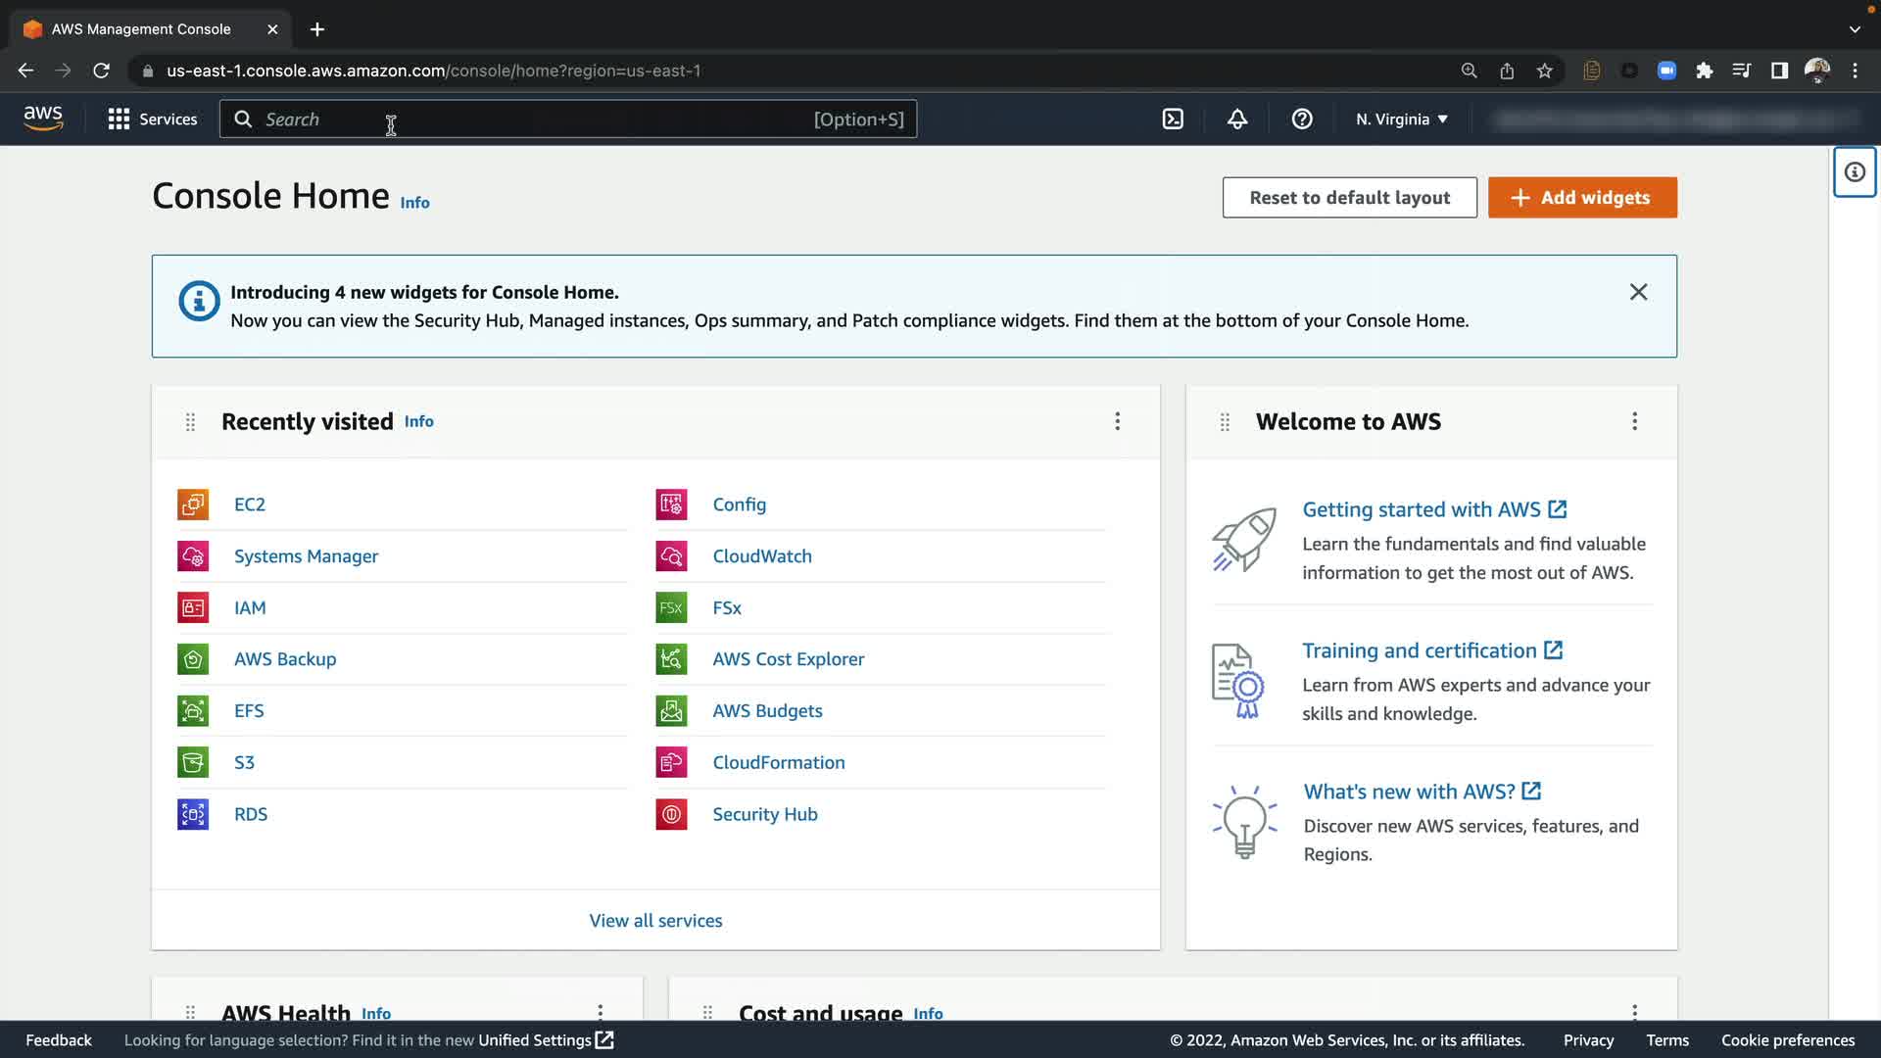Open the info panel icon at right edge
The width and height of the screenshot is (1881, 1058).
coord(1855,172)
